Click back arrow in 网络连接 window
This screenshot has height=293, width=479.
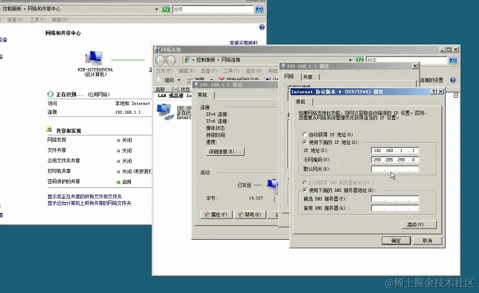click(x=161, y=60)
